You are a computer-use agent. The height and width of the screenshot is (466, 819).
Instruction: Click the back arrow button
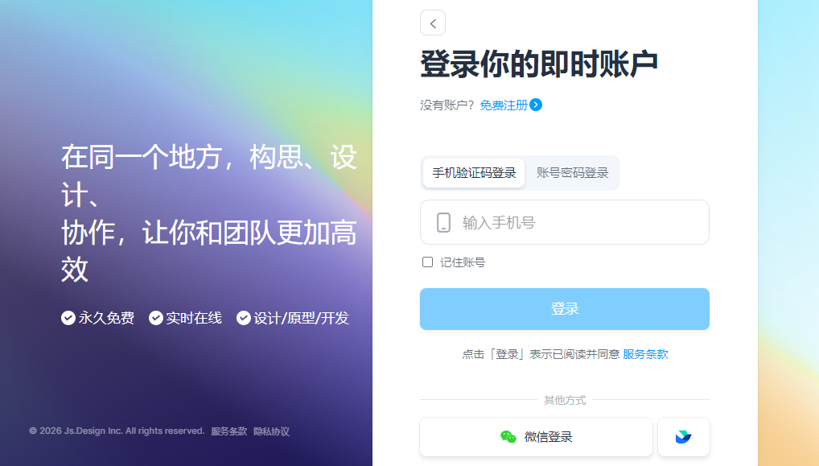(x=433, y=23)
